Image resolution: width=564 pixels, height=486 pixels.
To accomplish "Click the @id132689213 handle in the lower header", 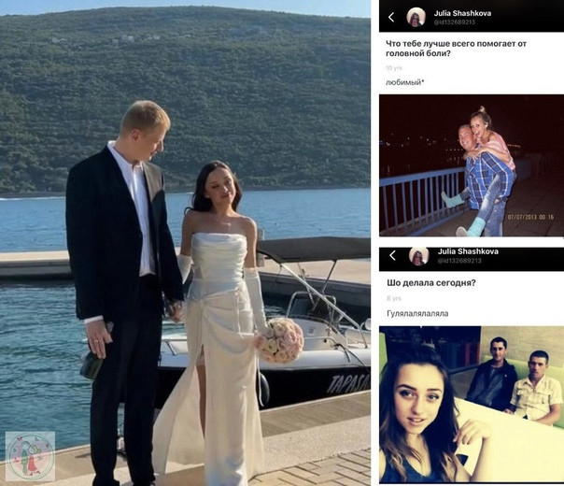I will point(459,260).
